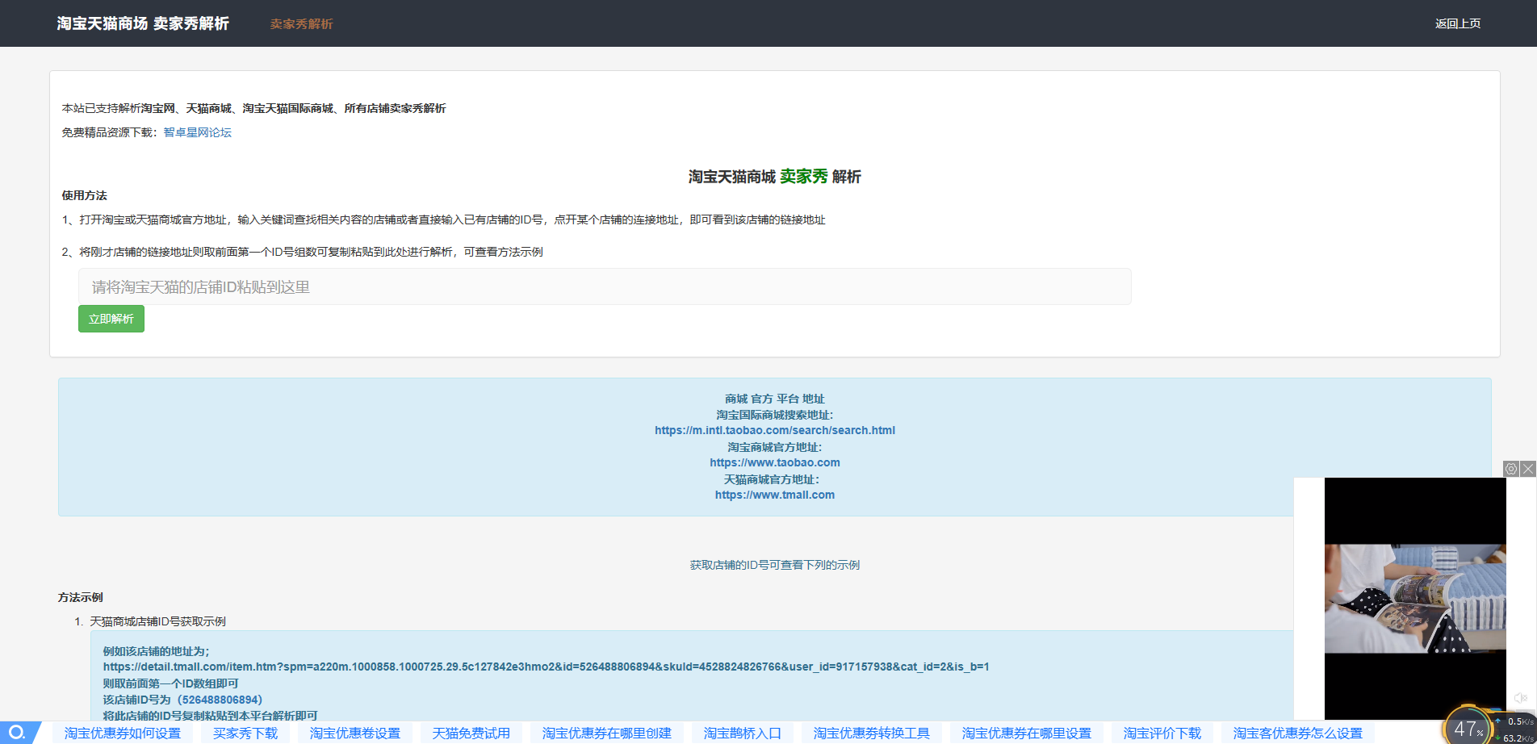Click the 商城 官方 平台 地址 heading
1537x744 pixels.
775,399
